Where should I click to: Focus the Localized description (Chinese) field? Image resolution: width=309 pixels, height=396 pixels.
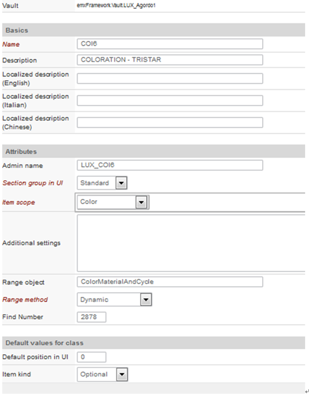point(170,123)
